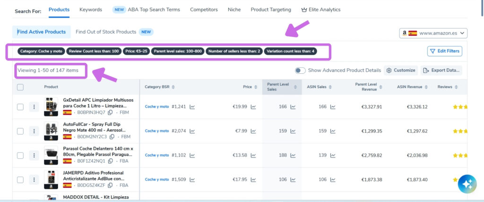484x202 pixels.
Task: Toggle Show Advanced Product Details switch
Action: [x=300, y=70]
